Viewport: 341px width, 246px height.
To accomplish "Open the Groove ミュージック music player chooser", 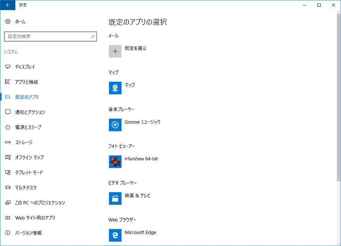I will click(x=114, y=125).
